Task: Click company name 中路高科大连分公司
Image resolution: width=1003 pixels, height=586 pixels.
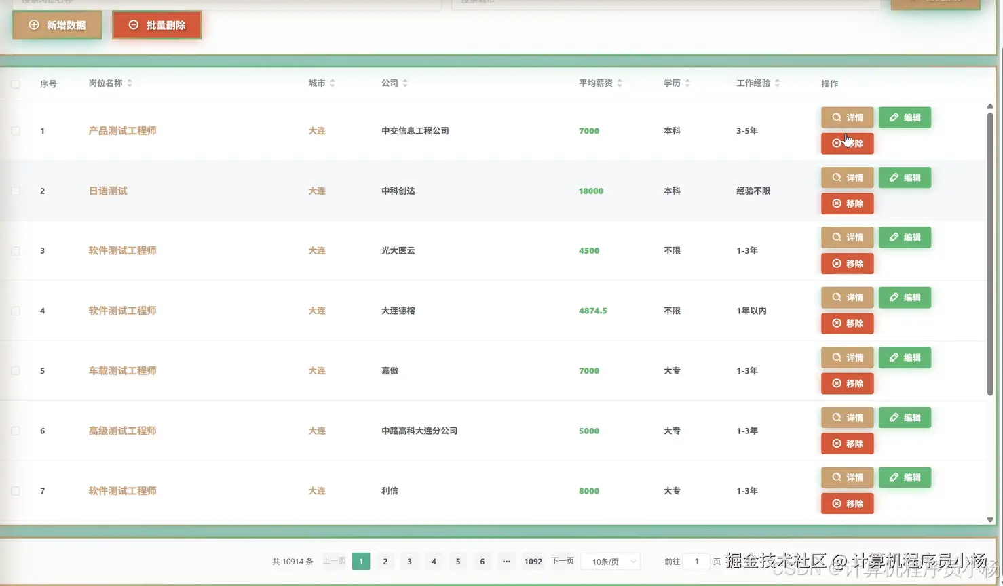Action: (x=419, y=431)
